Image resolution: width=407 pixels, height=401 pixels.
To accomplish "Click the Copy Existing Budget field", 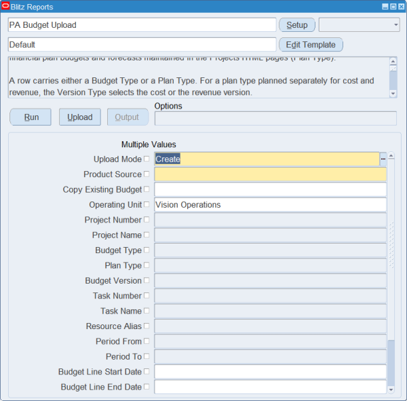I will click(270, 189).
